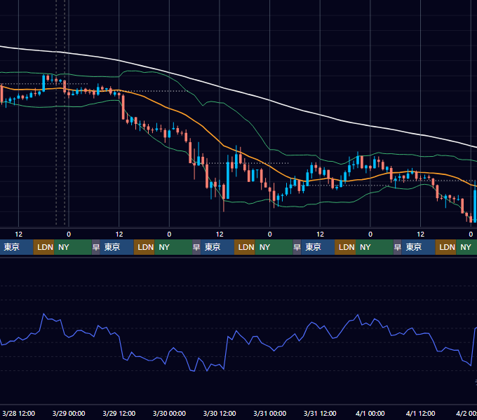Click the LDN session block for 3/29
This screenshot has width=477, height=420.
(145, 247)
